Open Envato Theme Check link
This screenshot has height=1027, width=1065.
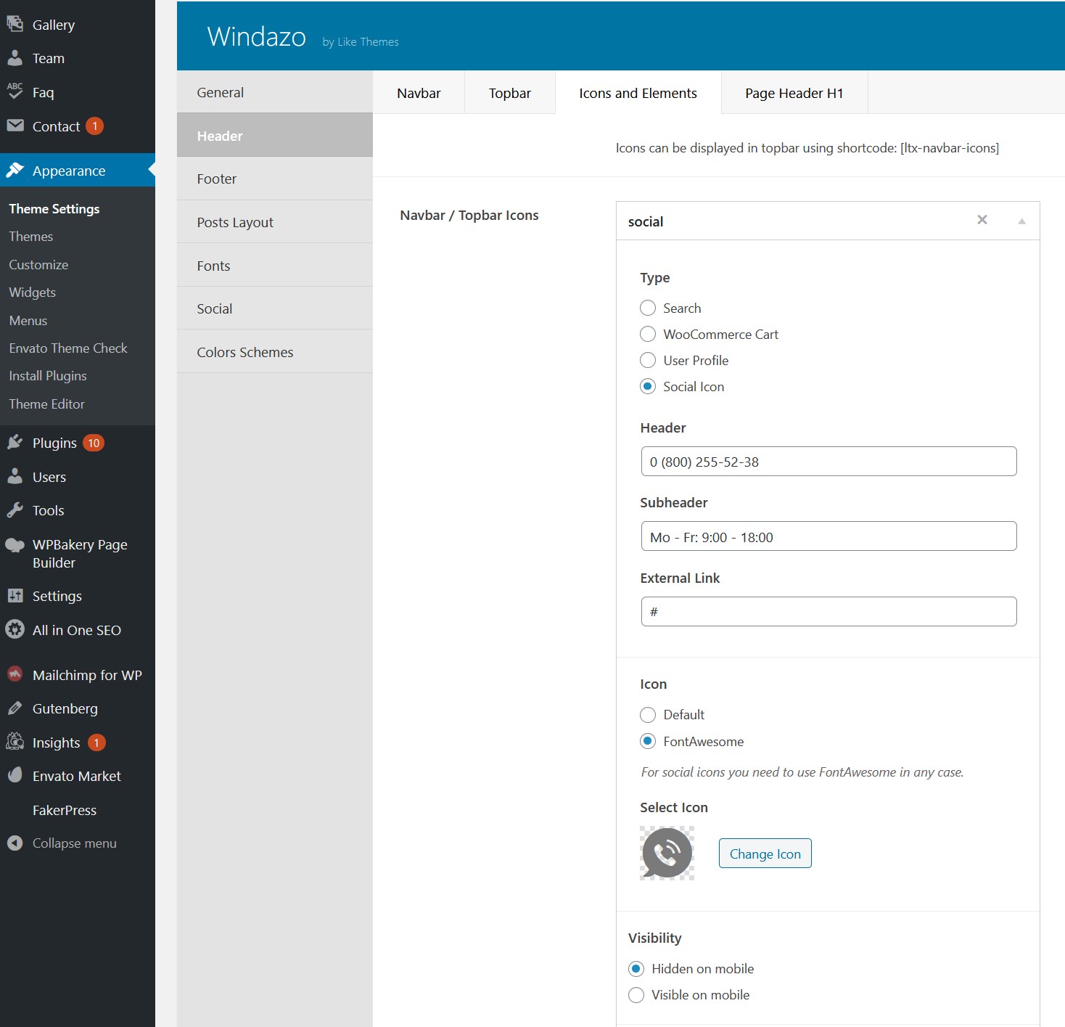68,348
